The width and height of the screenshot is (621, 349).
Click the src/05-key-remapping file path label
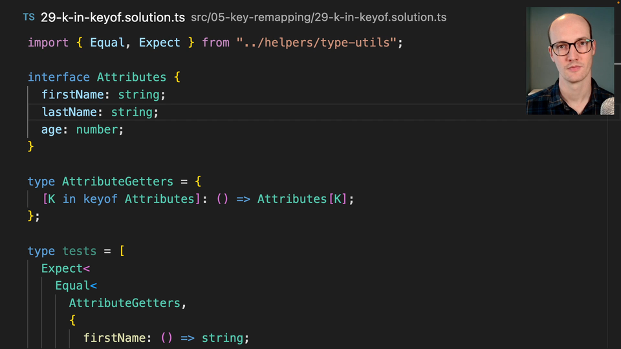click(318, 17)
